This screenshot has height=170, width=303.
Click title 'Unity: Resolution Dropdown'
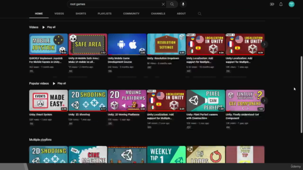tap(163, 58)
